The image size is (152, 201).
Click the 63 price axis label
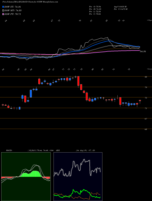point(146,129)
